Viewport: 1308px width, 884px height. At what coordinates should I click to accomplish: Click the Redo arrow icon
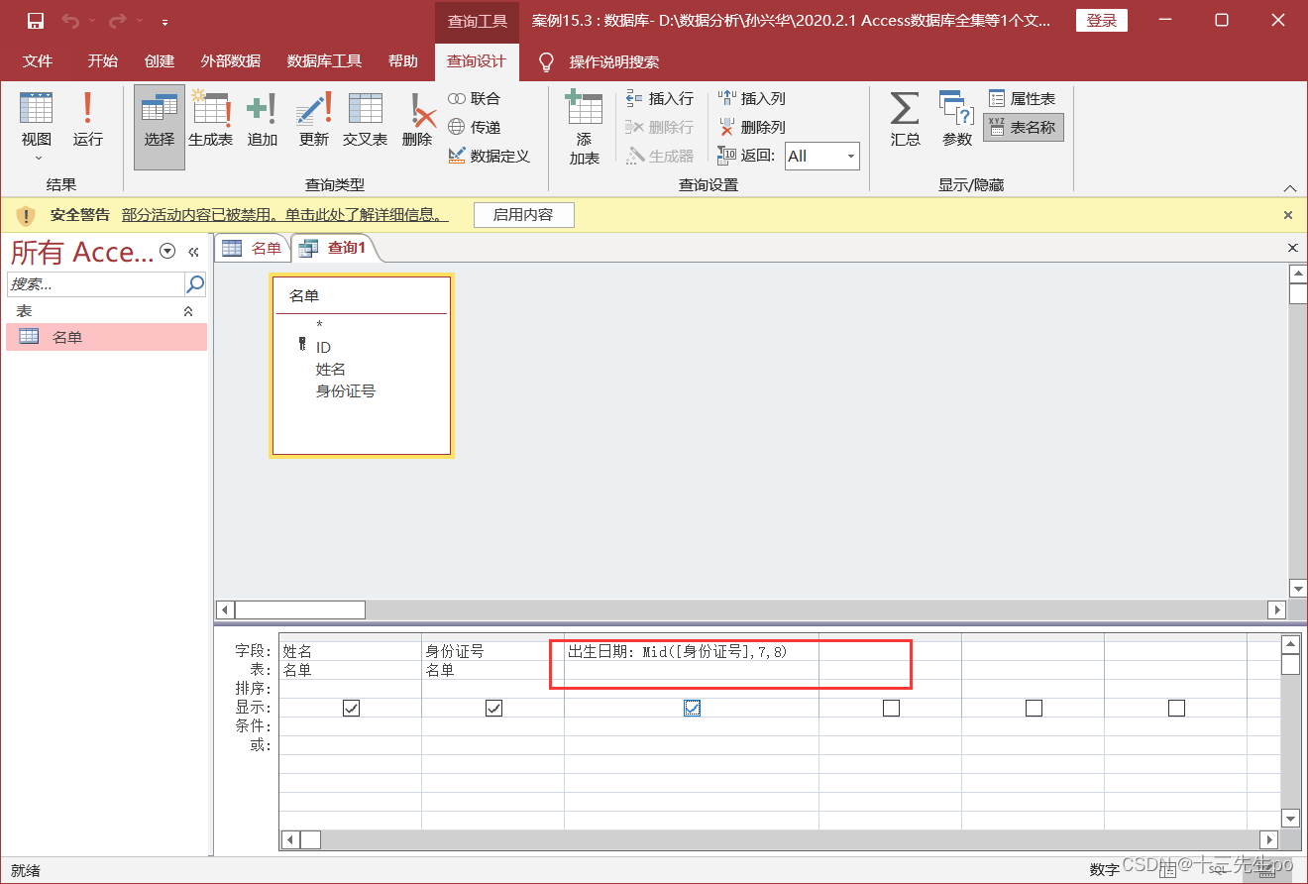click(x=118, y=21)
